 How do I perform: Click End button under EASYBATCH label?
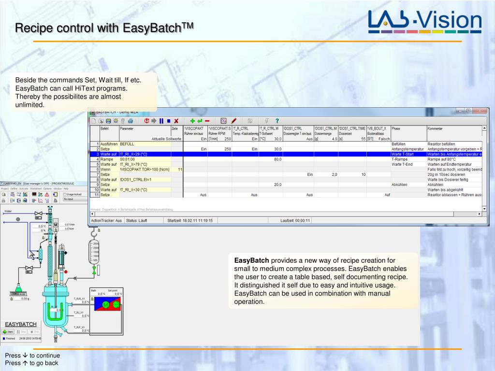(x=34, y=331)
